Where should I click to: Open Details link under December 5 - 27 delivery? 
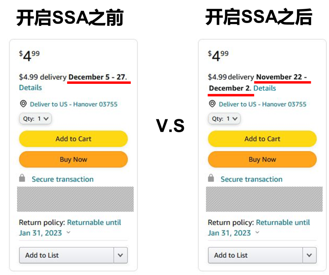(30, 88)
